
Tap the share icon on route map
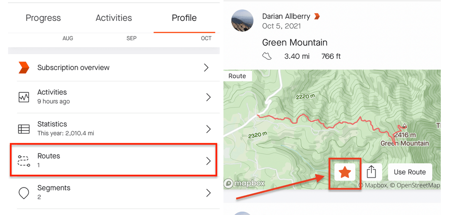tap(372, 172)
